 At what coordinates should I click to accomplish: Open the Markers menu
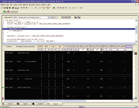pyautogui.click(x=26, y=5)
